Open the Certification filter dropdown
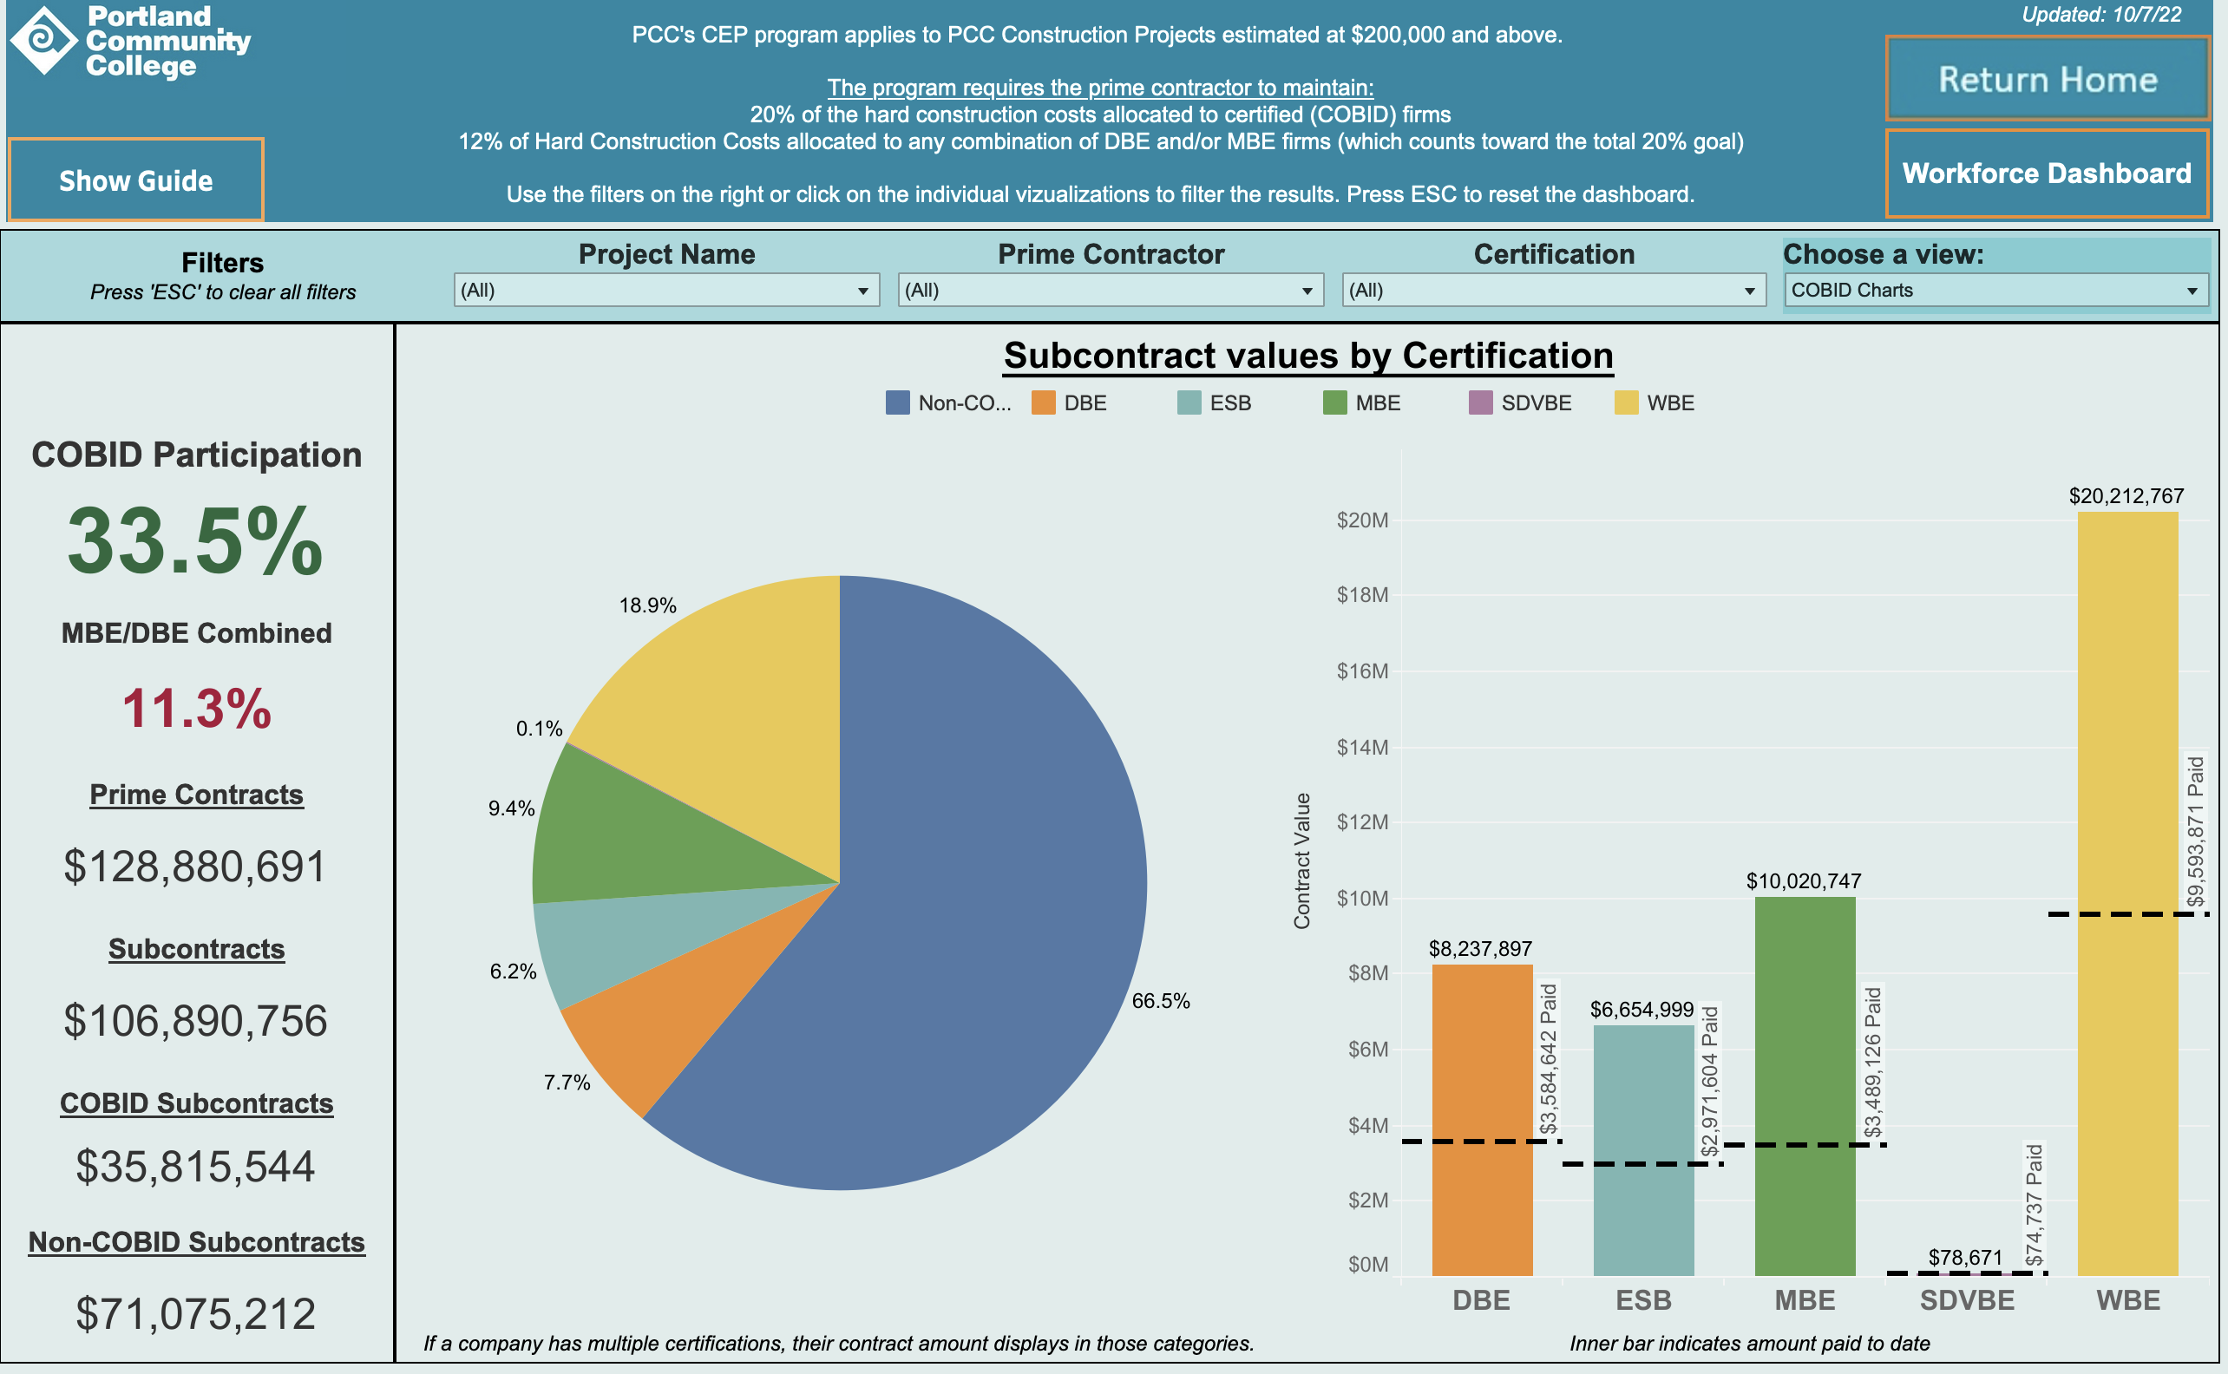 tap(1553, 291)
